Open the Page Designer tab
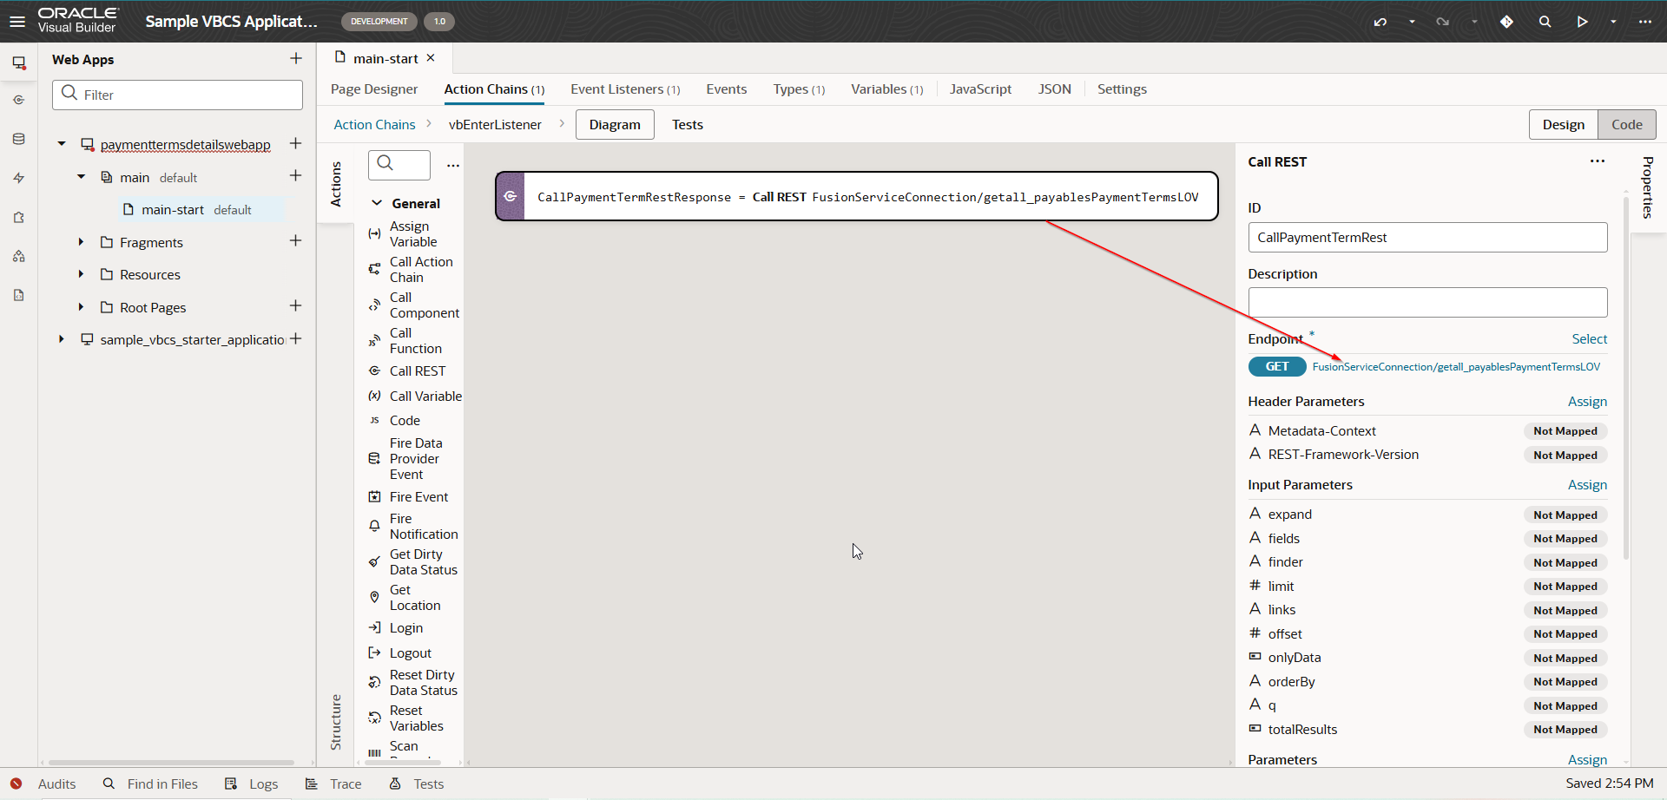Screen dimensions: 1667x800 (374, 89)
